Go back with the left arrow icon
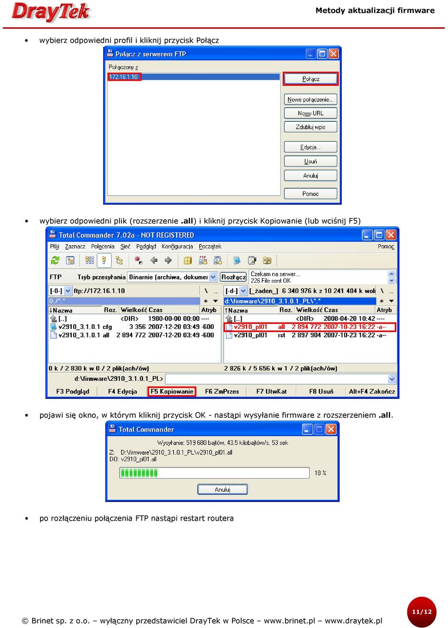The image size is (448, 628). point(154,260)
